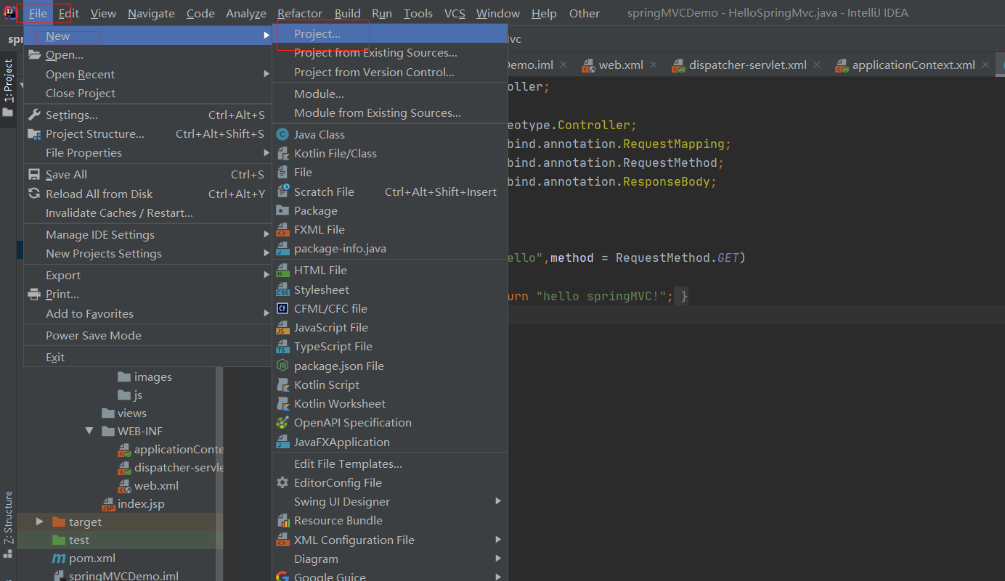This screenshot has height=581, width=1005.
Task: Expand the Export submenu arrow
Action: (266, 275)
